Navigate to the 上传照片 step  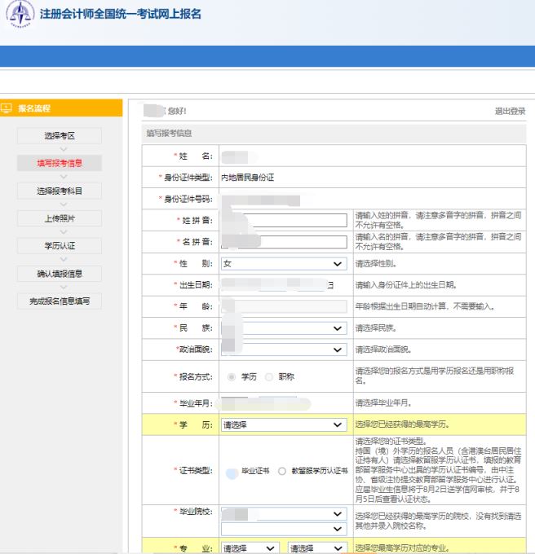60,218
